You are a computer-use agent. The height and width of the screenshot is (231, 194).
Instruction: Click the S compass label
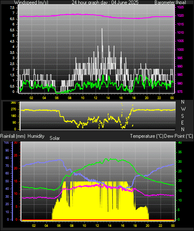(183, 116)
